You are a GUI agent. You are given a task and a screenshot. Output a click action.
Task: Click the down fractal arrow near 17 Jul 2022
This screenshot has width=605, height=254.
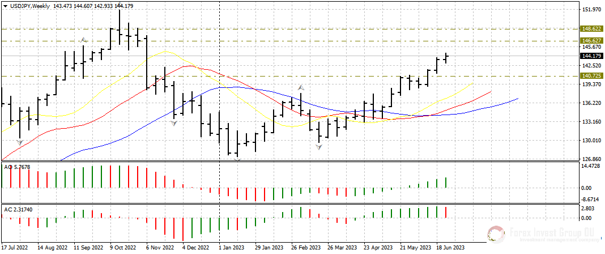point(20,143)
